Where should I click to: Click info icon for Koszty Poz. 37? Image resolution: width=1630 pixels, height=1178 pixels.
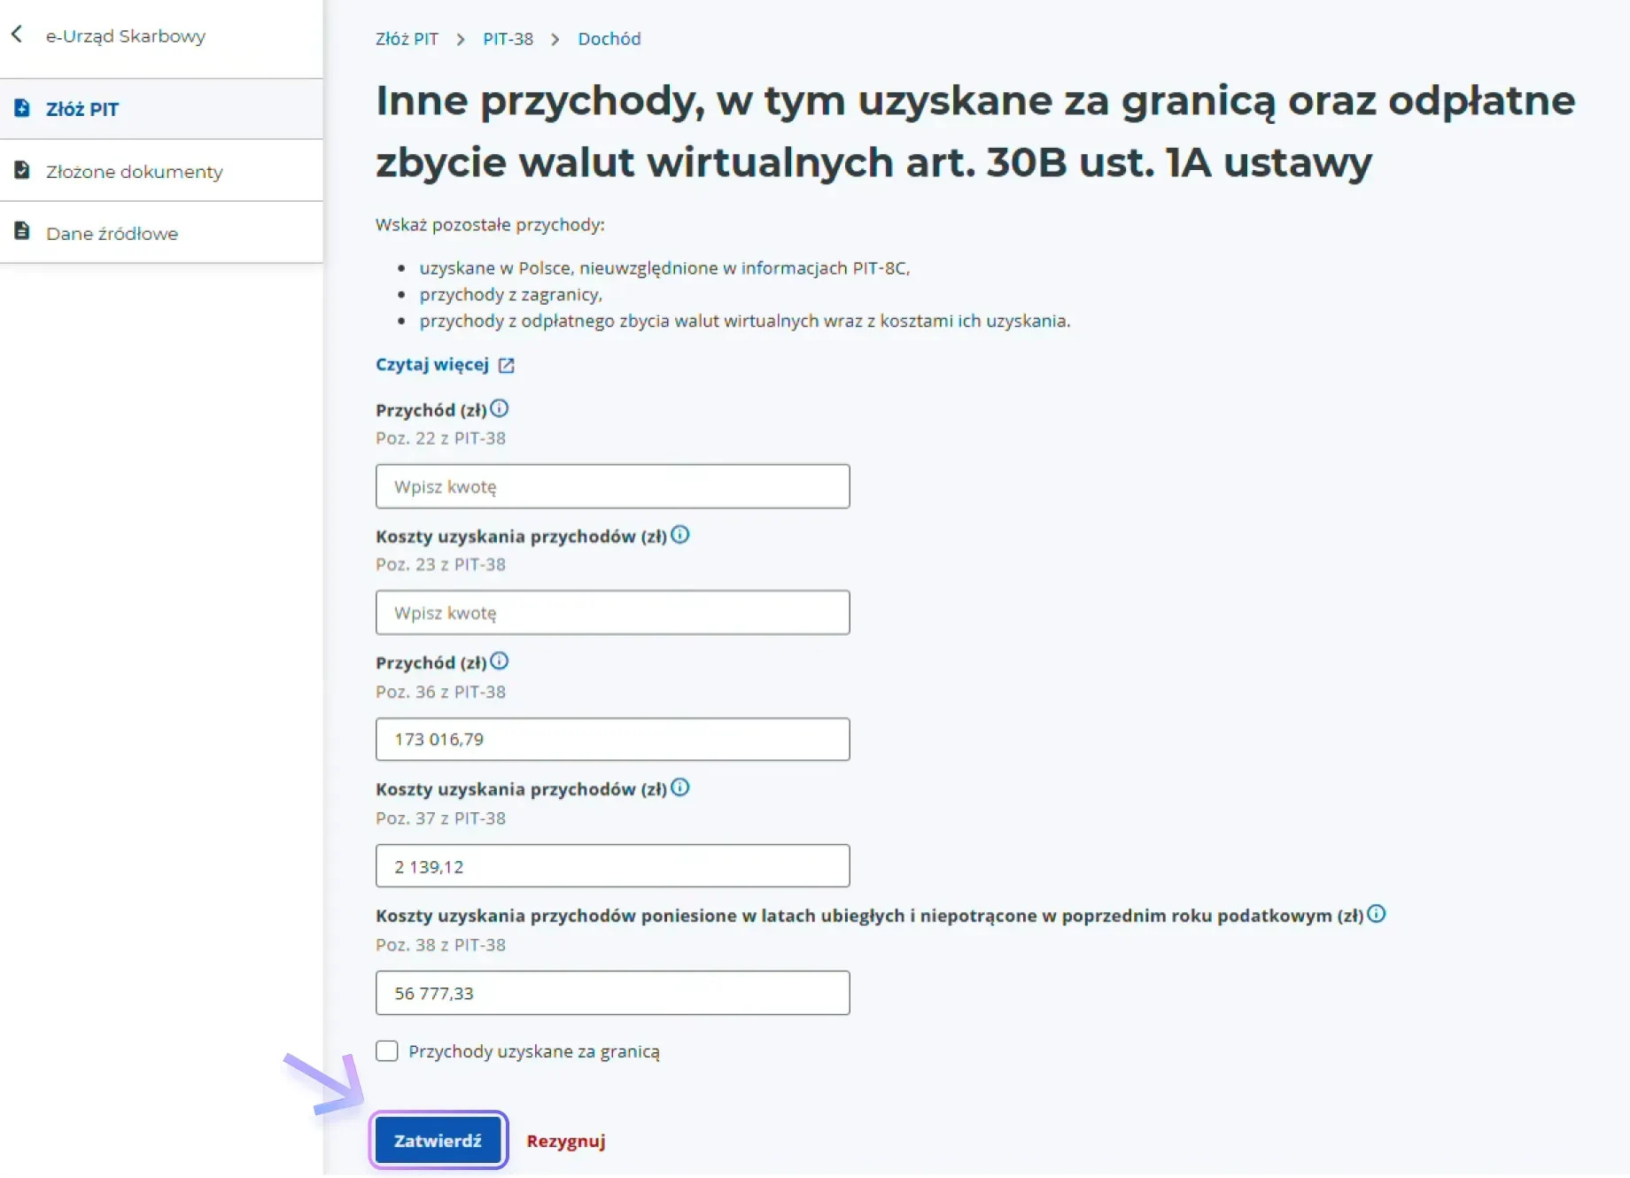tap(679, 787)
